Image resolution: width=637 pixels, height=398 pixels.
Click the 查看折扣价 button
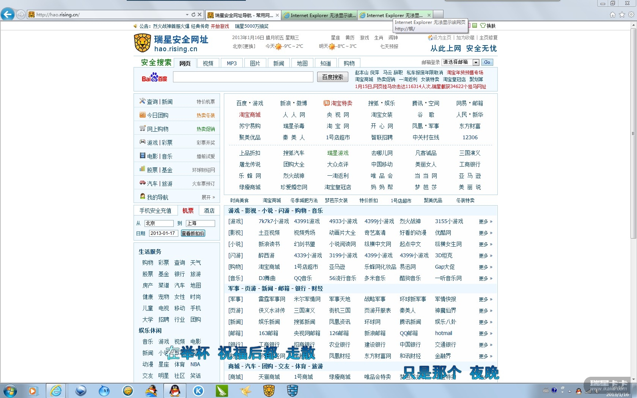(x=193, y=233)
